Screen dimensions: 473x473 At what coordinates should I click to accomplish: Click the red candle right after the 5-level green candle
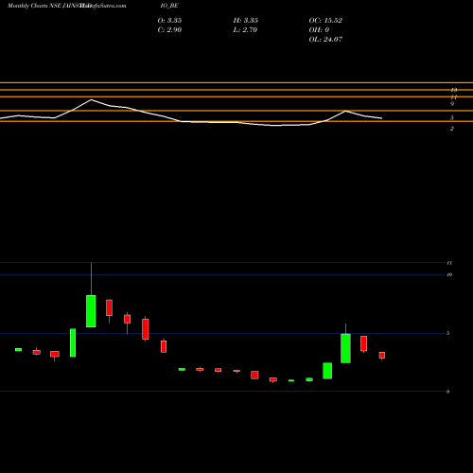click(x=363, y=343)
